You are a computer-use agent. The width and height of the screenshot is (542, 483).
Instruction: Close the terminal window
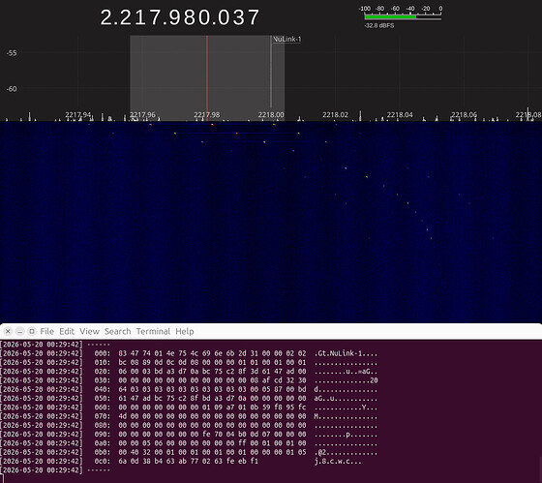coord(8,331)
